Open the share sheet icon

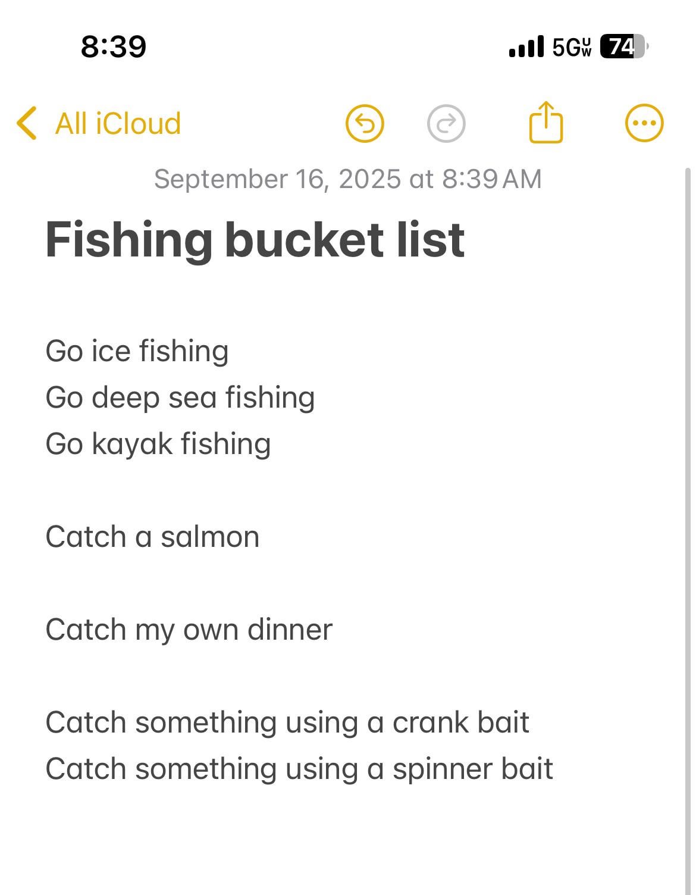tap(545, 123)
